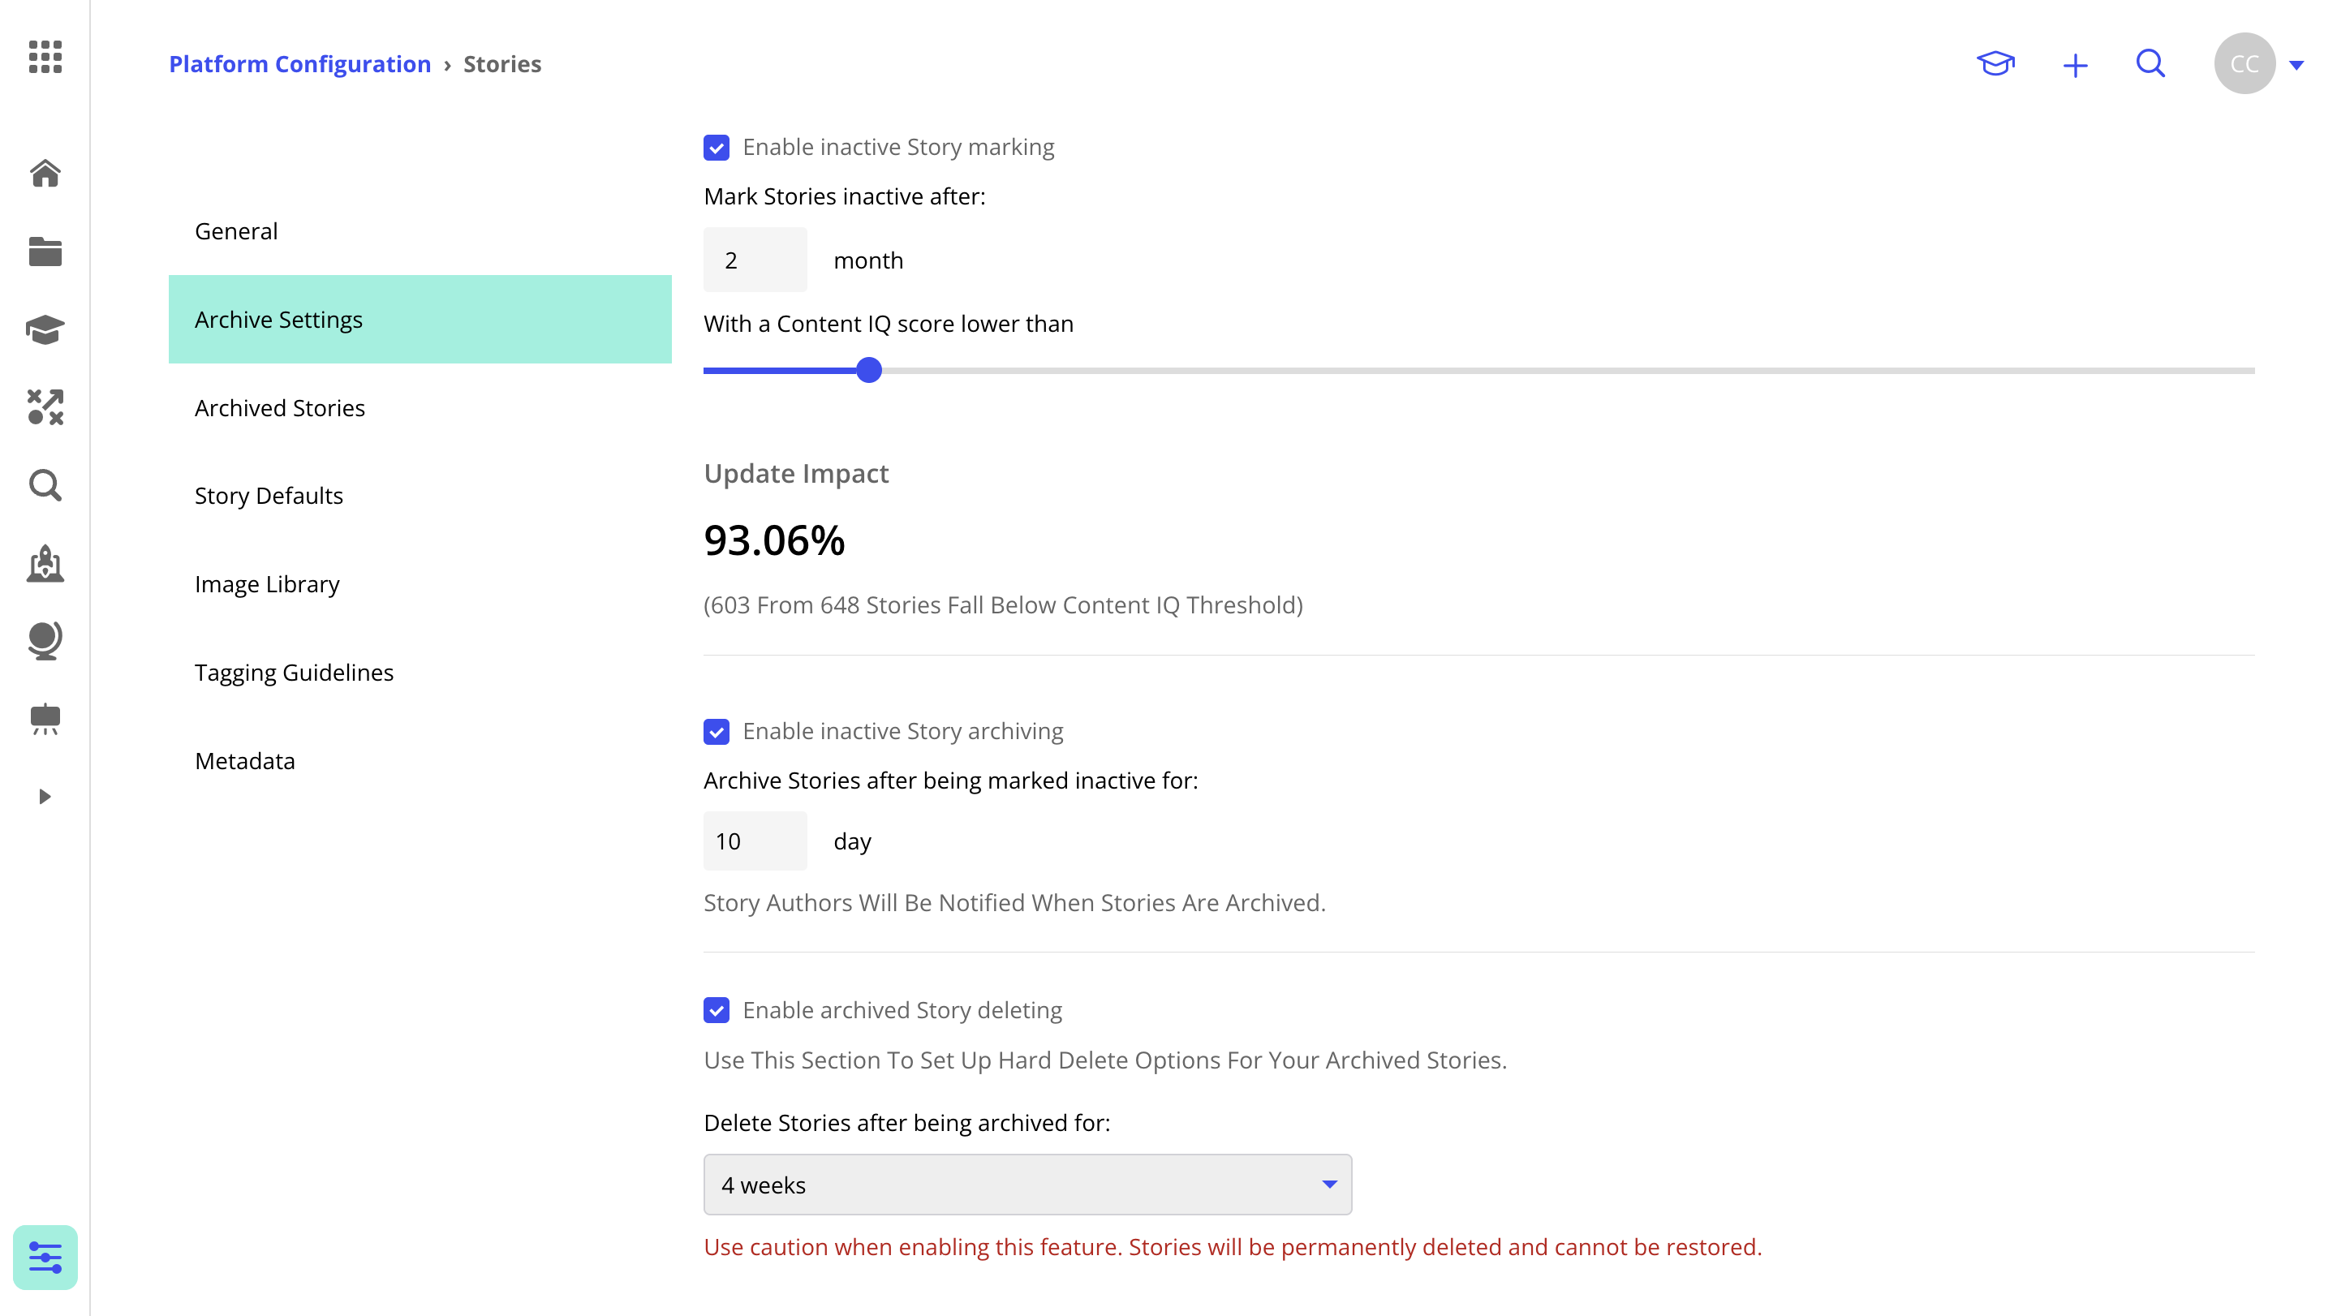Click the plus create icon
The height and width of the screenshot is (1316, 2337).
point(2075,65)
